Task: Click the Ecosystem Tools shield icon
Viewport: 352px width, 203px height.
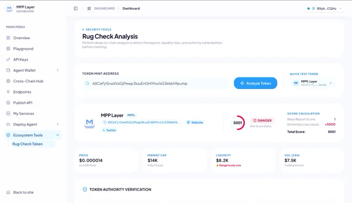Action: click(8, 135)
